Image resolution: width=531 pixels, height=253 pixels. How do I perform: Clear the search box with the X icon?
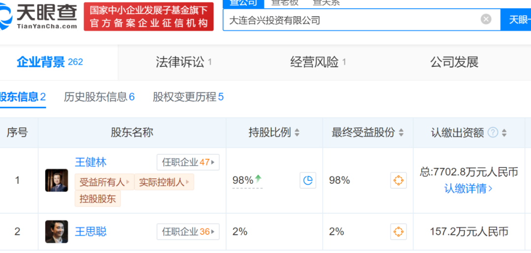tap(486, 19)
